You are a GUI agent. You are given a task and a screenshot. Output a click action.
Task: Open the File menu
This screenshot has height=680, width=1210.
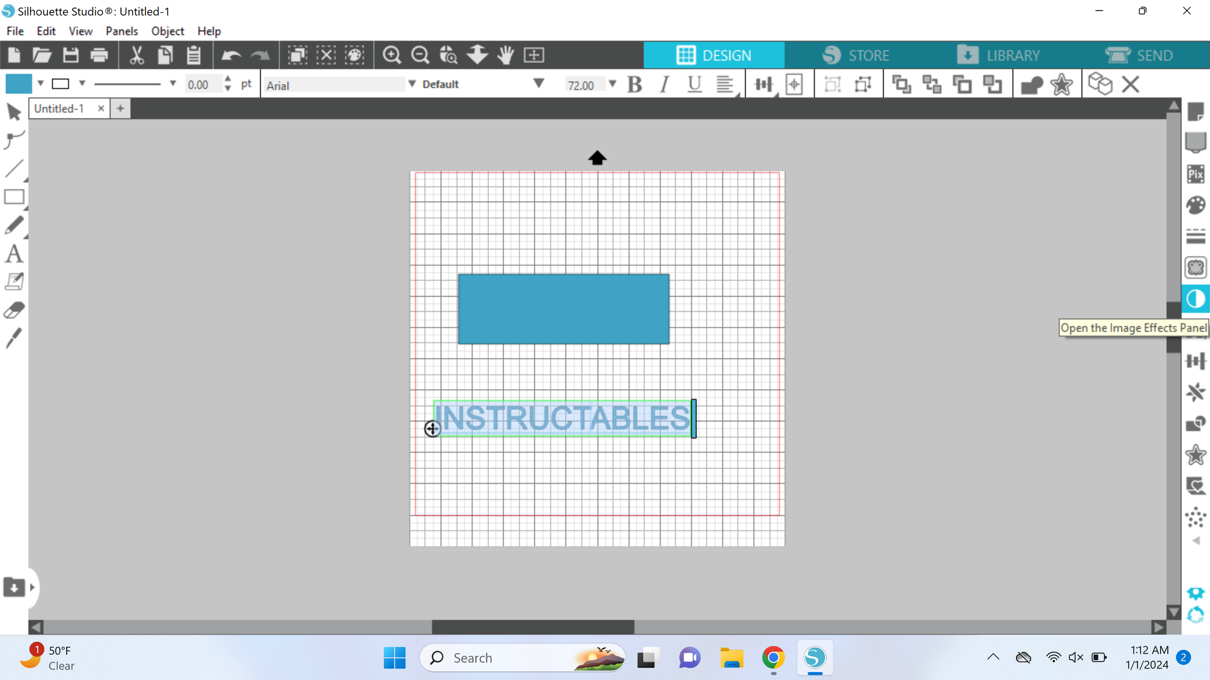15,31
